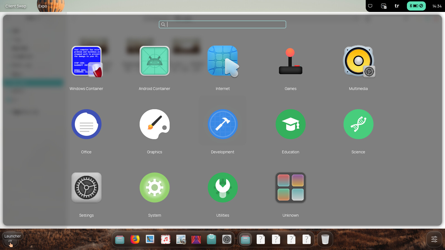Open the System category
The width and height of the screenshot is (445, 250).
(154, 187)
